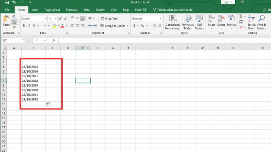Select the Cut scissors icon
The width and height of the screenshot is (271, 152).
(x=14, y=17)
